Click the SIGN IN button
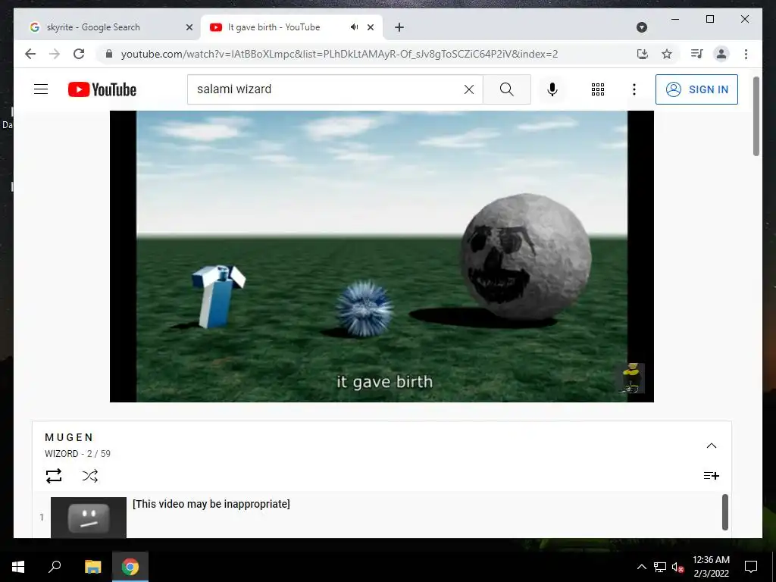This screenshot has height=582, width=776. (696, 89)
